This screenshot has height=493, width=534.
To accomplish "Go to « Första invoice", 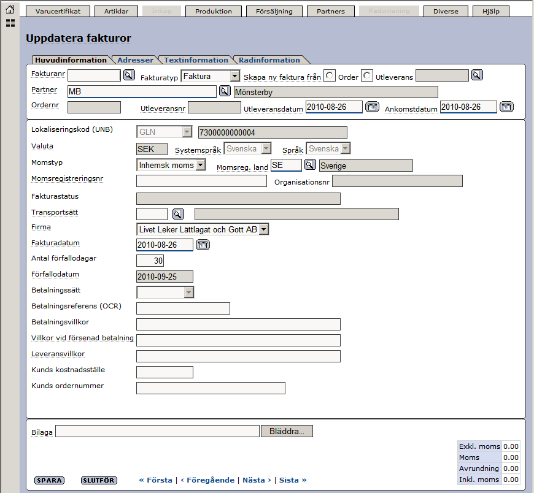I will coord(156,480).
